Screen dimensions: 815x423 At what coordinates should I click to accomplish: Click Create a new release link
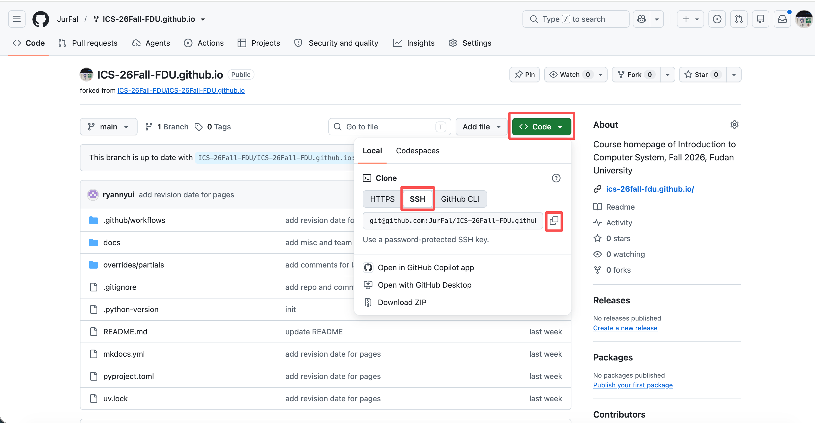(625, 328)
